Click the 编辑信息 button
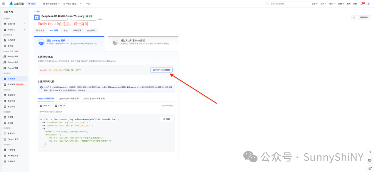Viewport: 375px width, 172px height. (364, 18)
